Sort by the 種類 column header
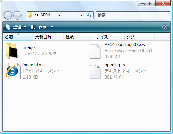The height and width of the screenshot is (134, 173). pyautogui.click(x=79, y=37)
